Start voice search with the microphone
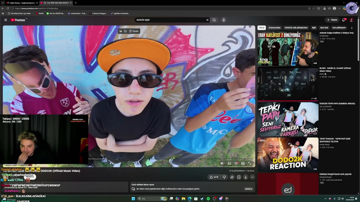The height and width of the screenshot is (202, 360). pyautogui.click(x=224, y=20)
